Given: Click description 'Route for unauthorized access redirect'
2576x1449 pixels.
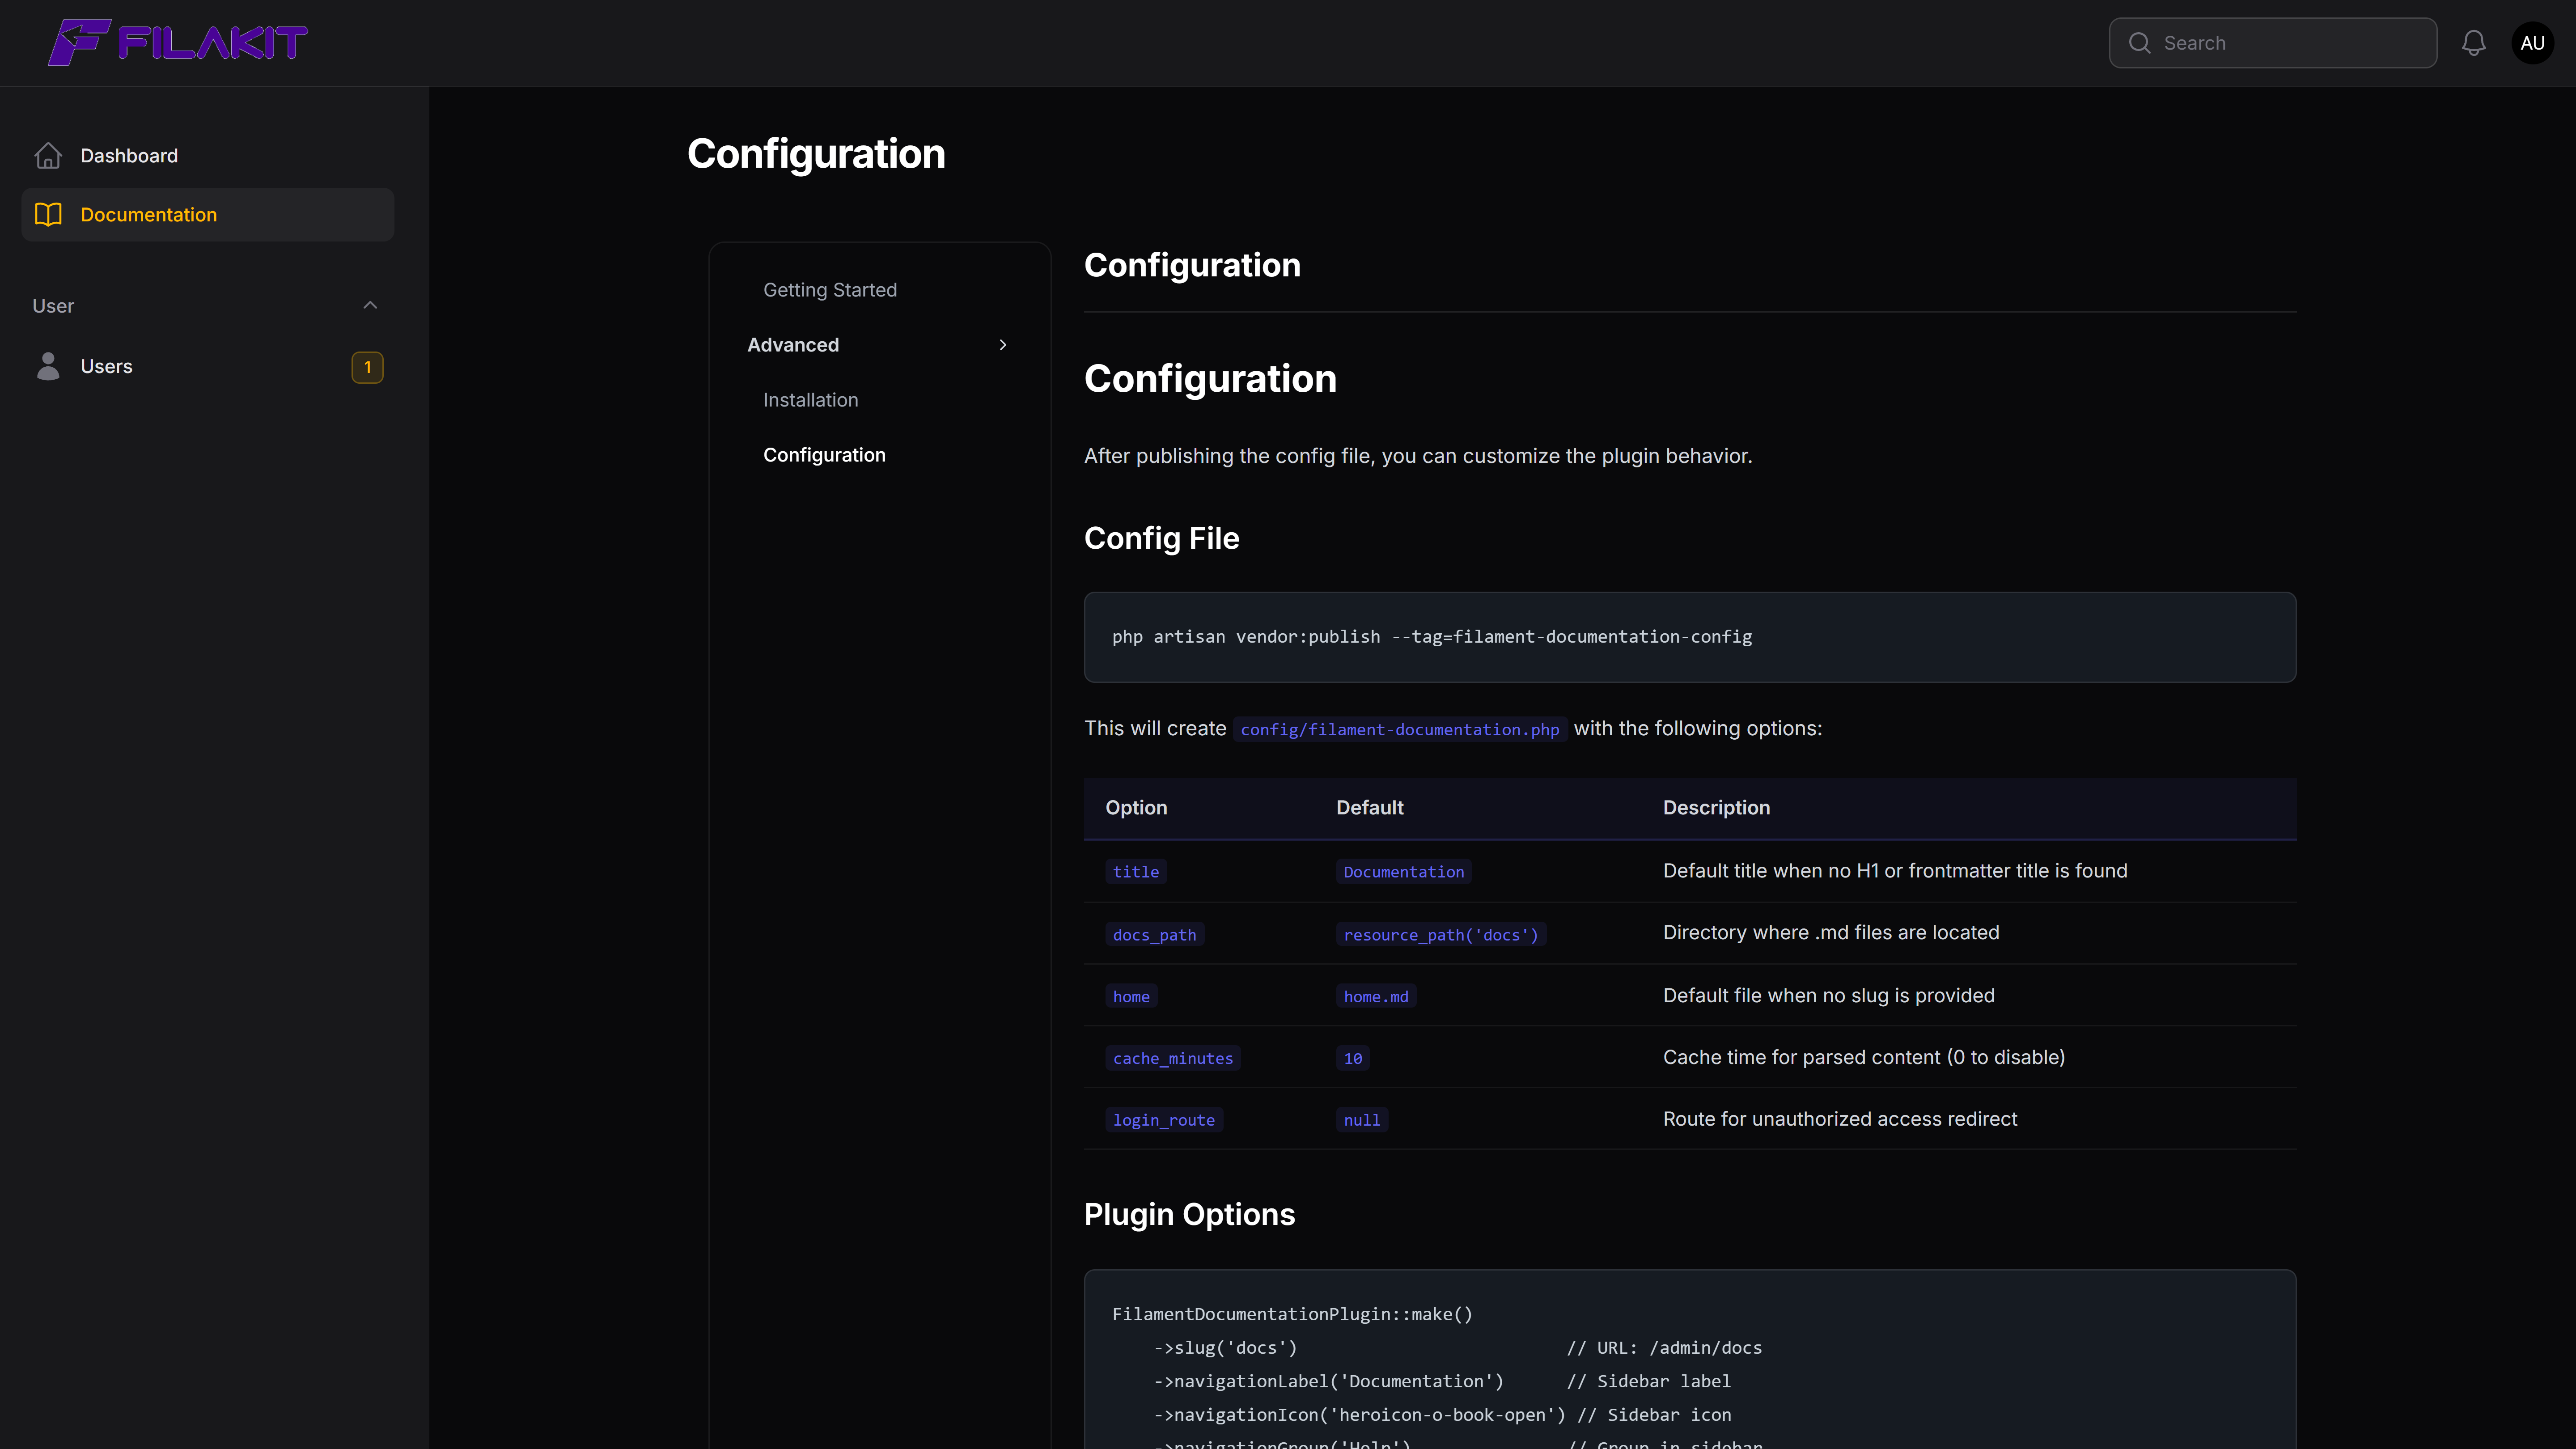Looking at the screenshot, I should pyautogui.click(x=1840, y=1119).
